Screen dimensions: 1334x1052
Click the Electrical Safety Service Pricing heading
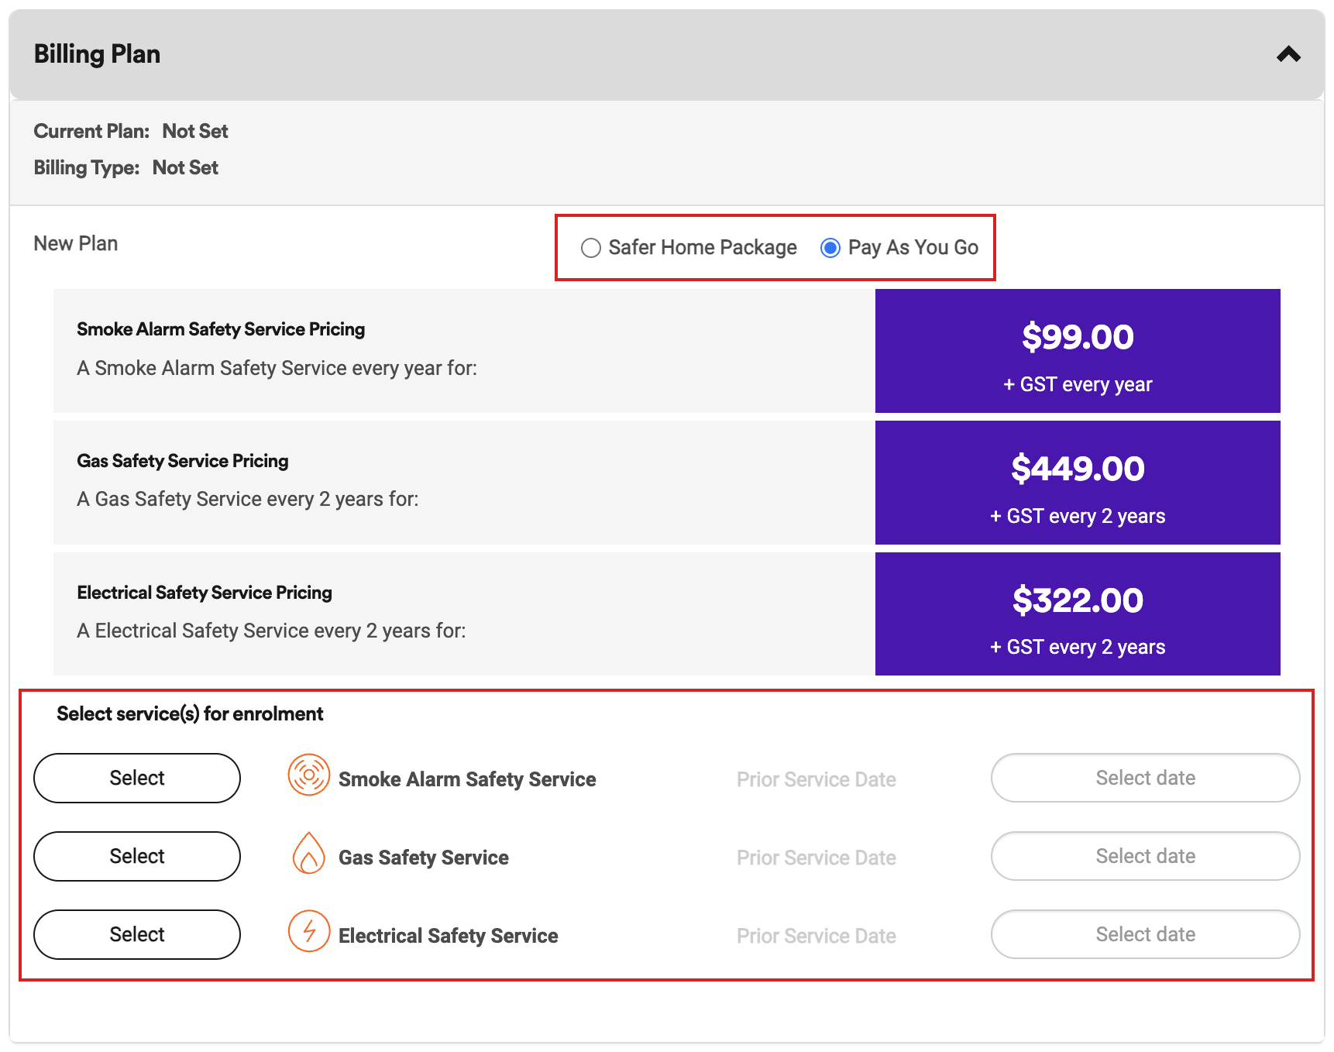tap(205, 593)
